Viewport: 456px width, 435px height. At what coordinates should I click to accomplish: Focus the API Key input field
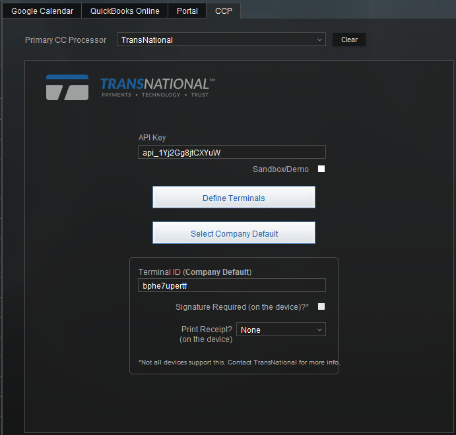pos(232,152)
